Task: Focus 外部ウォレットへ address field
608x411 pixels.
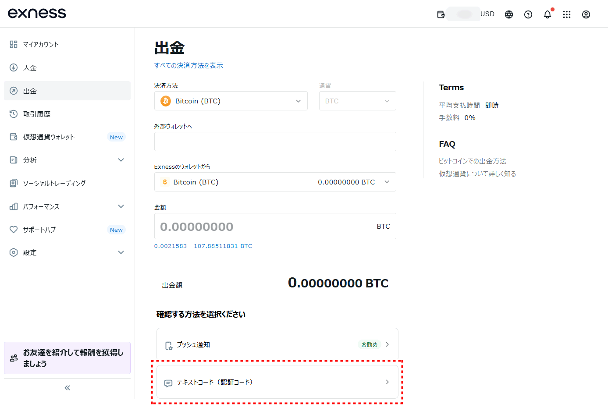Action: [x=275, y=142]
